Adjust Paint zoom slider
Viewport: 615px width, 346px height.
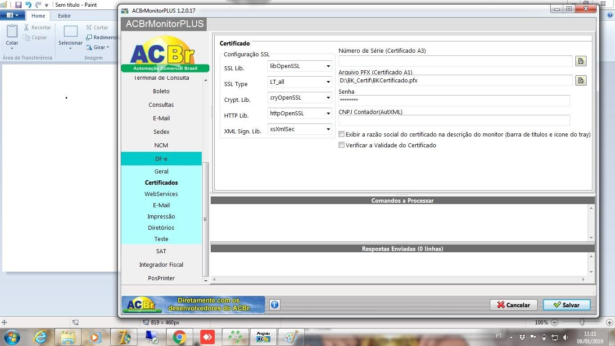582,322
